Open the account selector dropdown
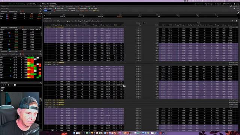This screenshot has height=135, width=240. 49,4
